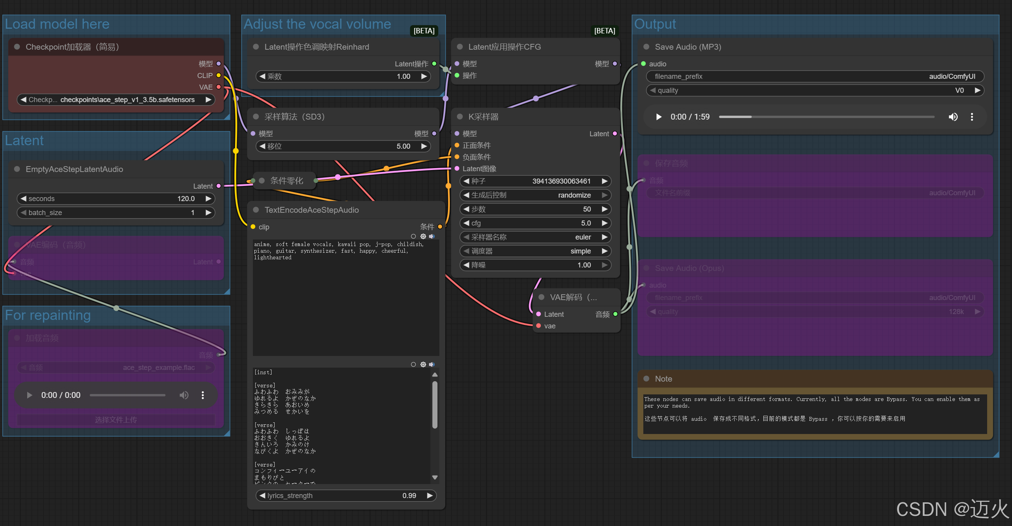Decrease 降噪 value with left arrow
The width and height of the screenshot is (1012, 526).
click(466, 265)
